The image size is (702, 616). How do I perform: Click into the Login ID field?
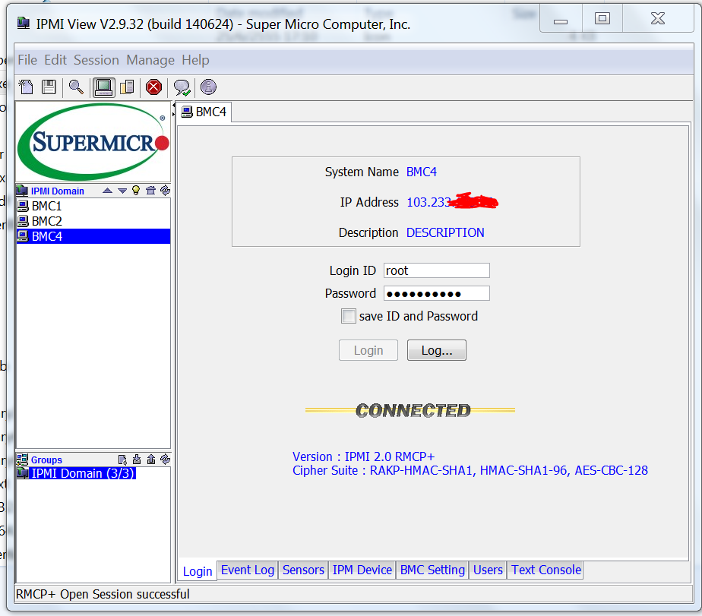437,270
